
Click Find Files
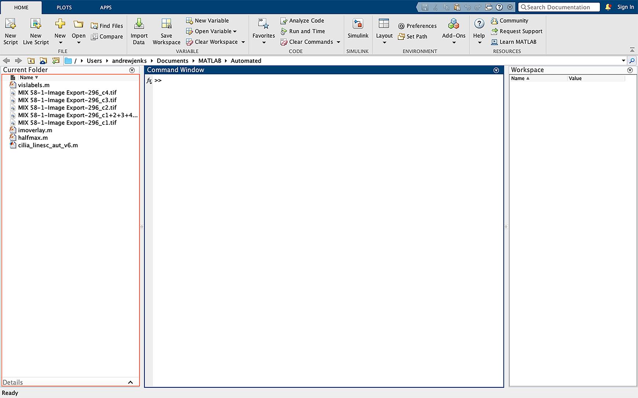click(107, 26)
